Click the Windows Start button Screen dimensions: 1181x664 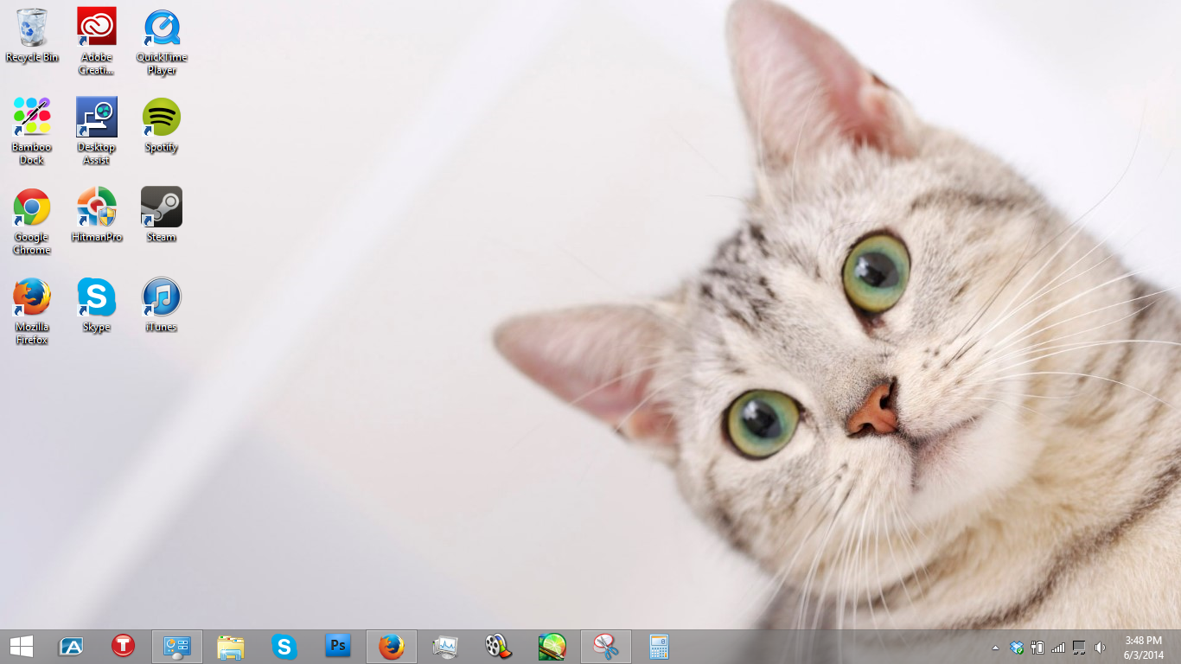tap(22, 647)
